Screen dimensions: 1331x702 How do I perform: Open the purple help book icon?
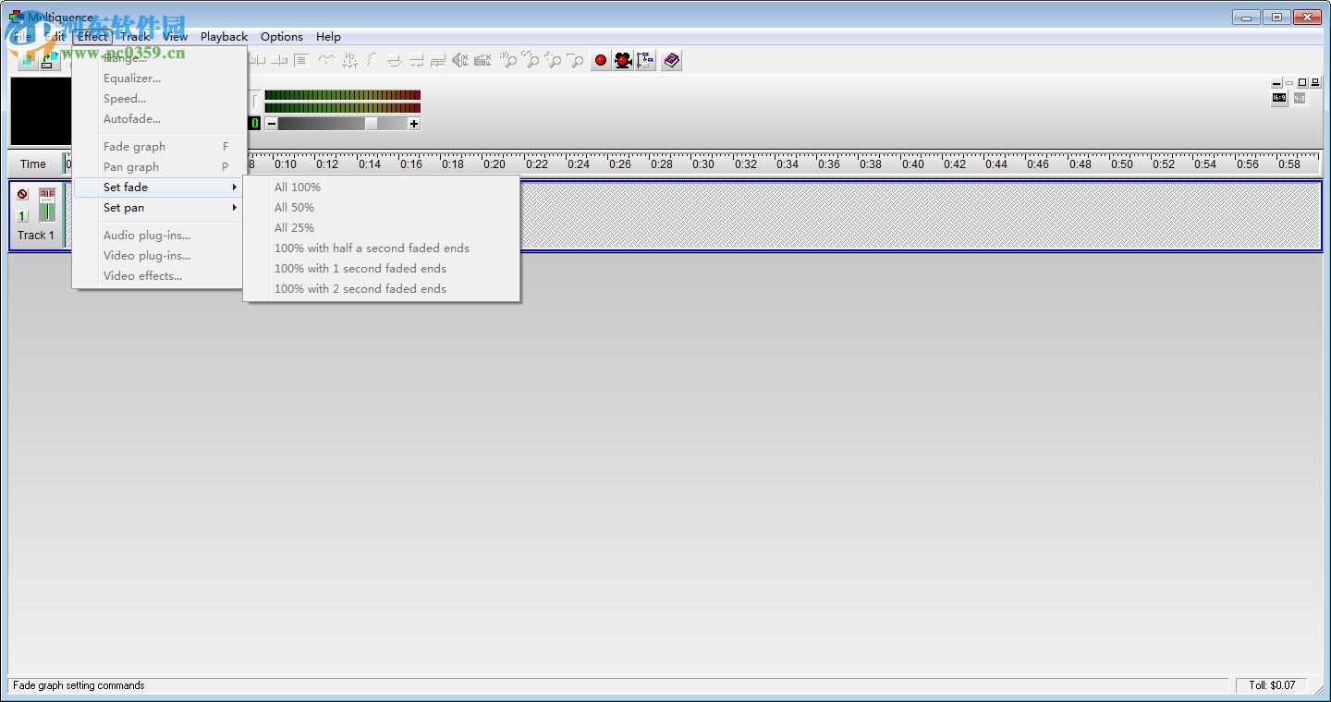(x=671, y=60)
